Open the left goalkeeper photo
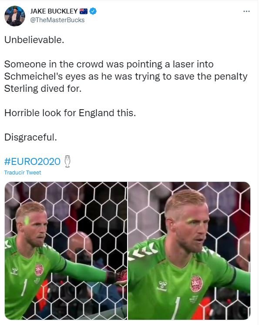The height and width of the screenshot is (325, 259). [66, 251]
